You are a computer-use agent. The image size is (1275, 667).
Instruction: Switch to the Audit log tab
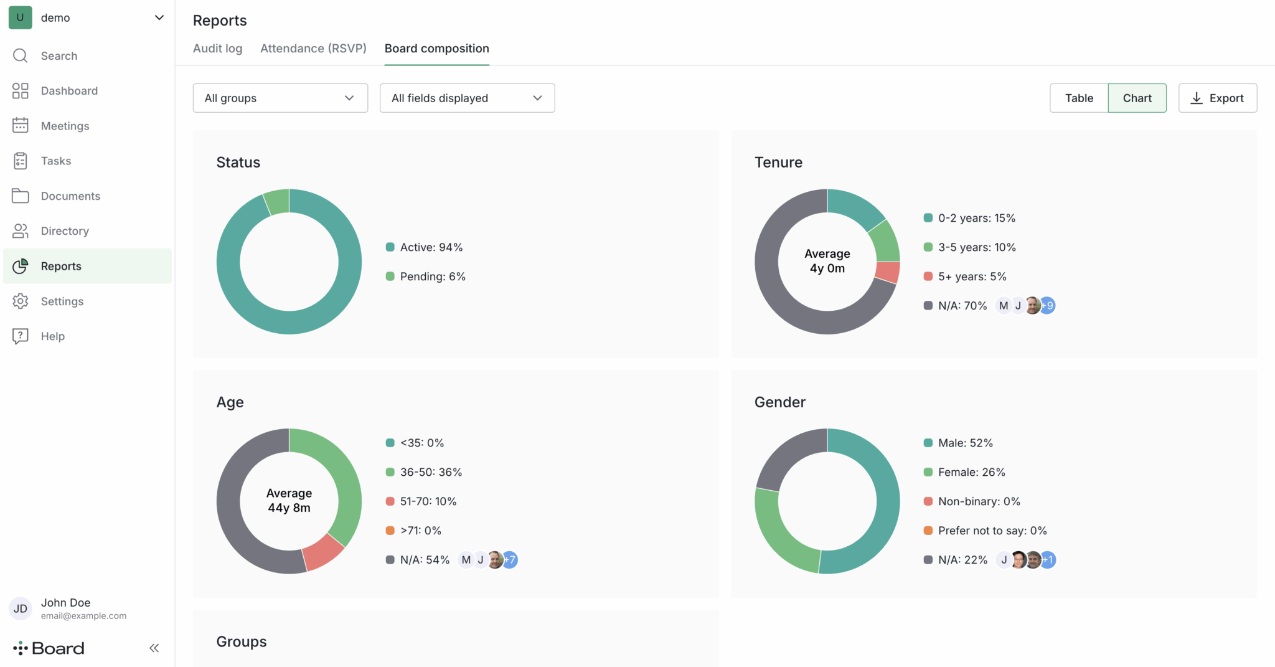(x=217, y=49)
